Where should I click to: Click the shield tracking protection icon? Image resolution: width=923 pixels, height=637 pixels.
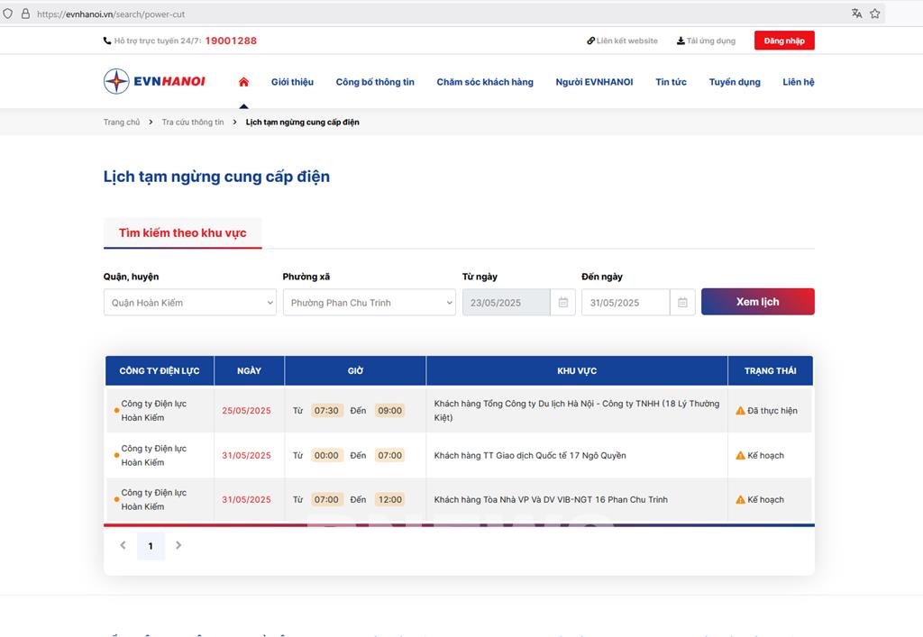pos(7,14)
